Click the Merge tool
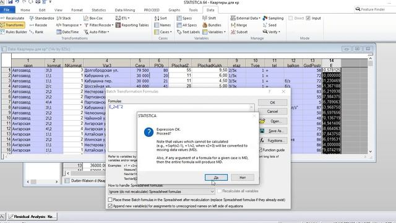Screen dimensions: 396x223 click(239, 25)
